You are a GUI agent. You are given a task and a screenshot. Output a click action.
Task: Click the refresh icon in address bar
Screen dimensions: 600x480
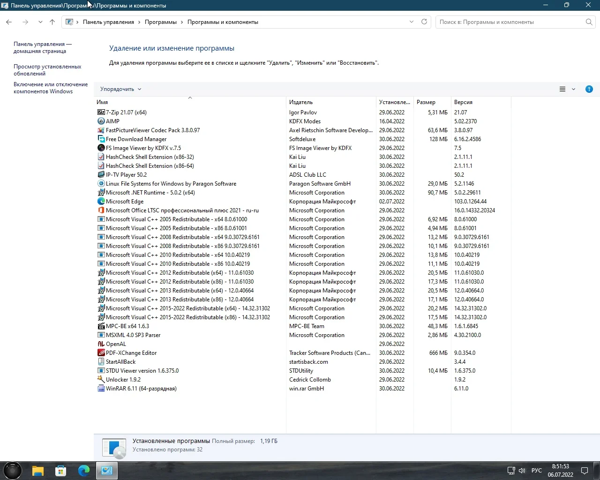tap(424, 22)
